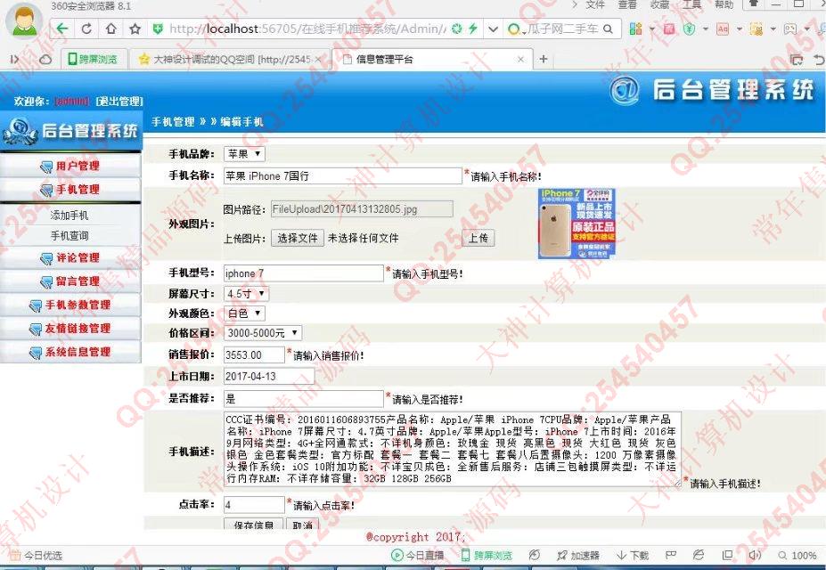
Task: Click 上传 upload button
Action: point(478,239)
